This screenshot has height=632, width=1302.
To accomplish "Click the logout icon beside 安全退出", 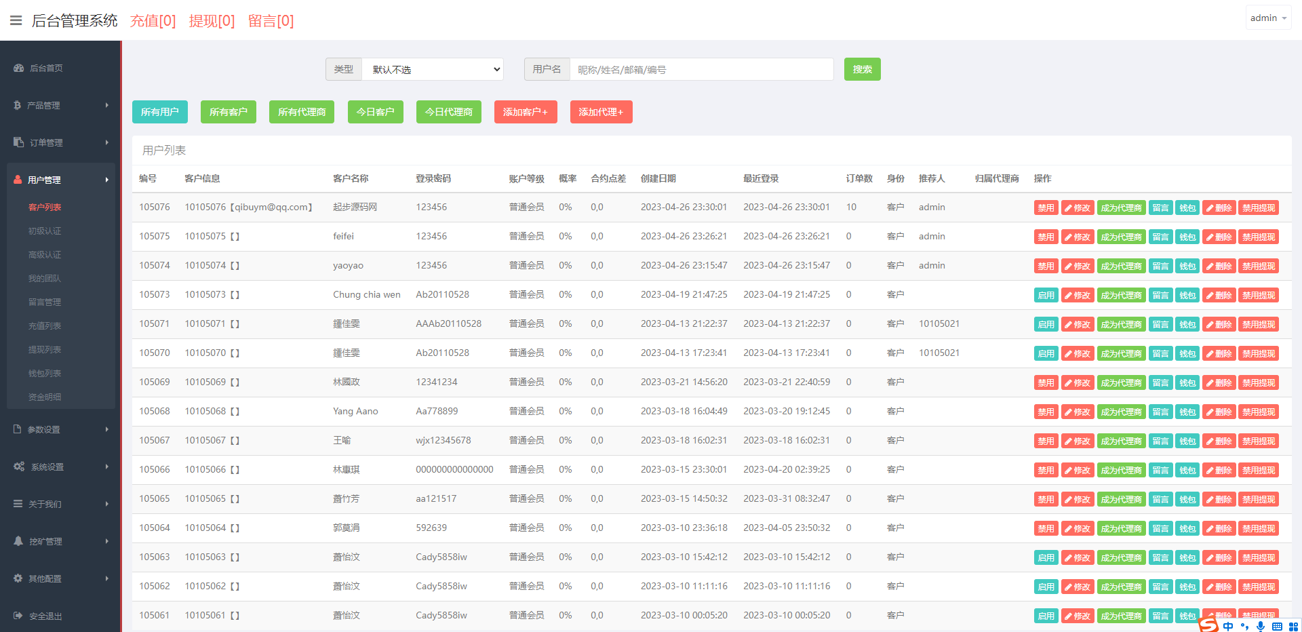I will pyautogui.click(x=18, y=616).
